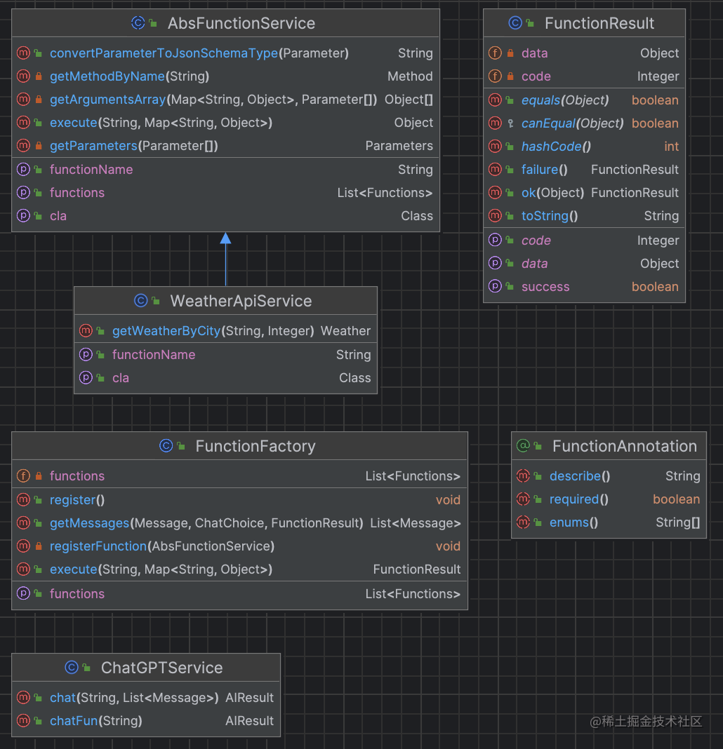Click the property icon beside success boolean
Screen dimensions: 723x749
click(495, 286)
